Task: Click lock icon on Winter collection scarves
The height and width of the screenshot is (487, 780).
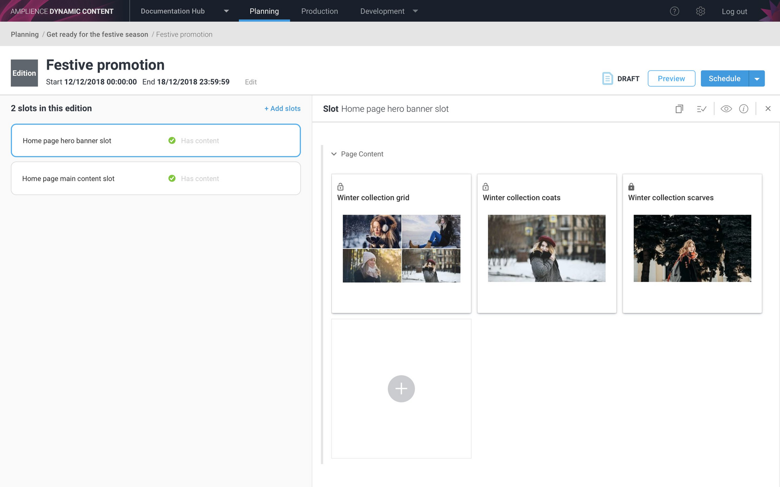Action: [x=631, y=187]
